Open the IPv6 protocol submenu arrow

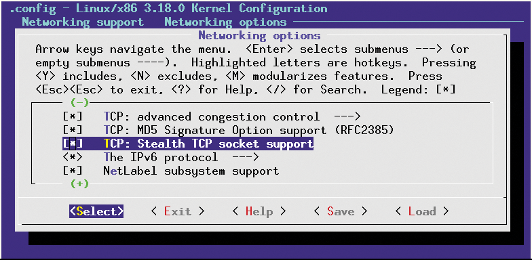pyautogui.click(x=246, y=157)
